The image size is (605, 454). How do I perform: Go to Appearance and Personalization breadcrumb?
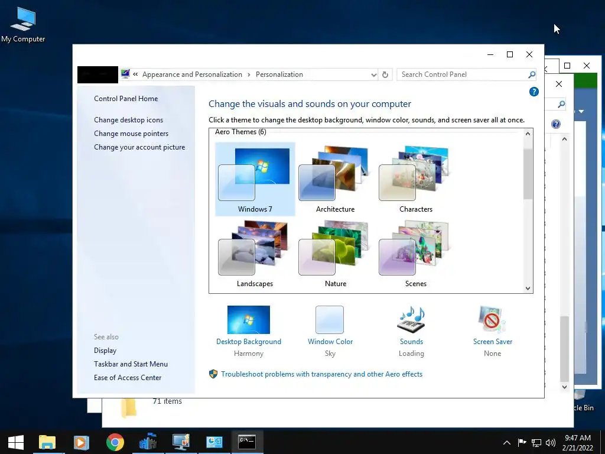point(192,74)
